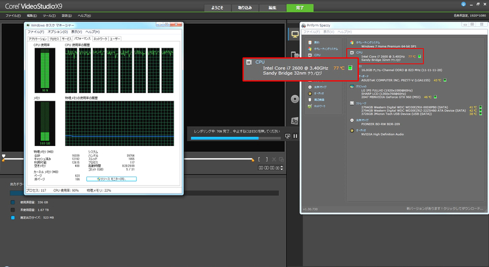Open the 取り込み tab in VideoStudio
This screenshot has height=267, width=489.
click(245, 8)
